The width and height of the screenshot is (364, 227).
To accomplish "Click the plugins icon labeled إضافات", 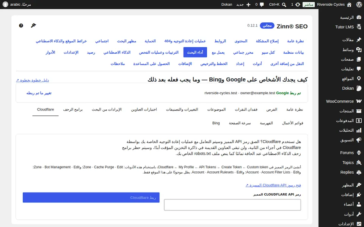I will pos(359,195).
